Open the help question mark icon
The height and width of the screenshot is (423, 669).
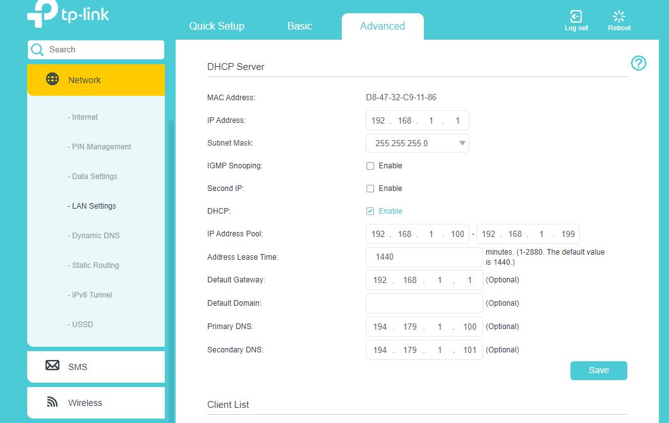638,64
